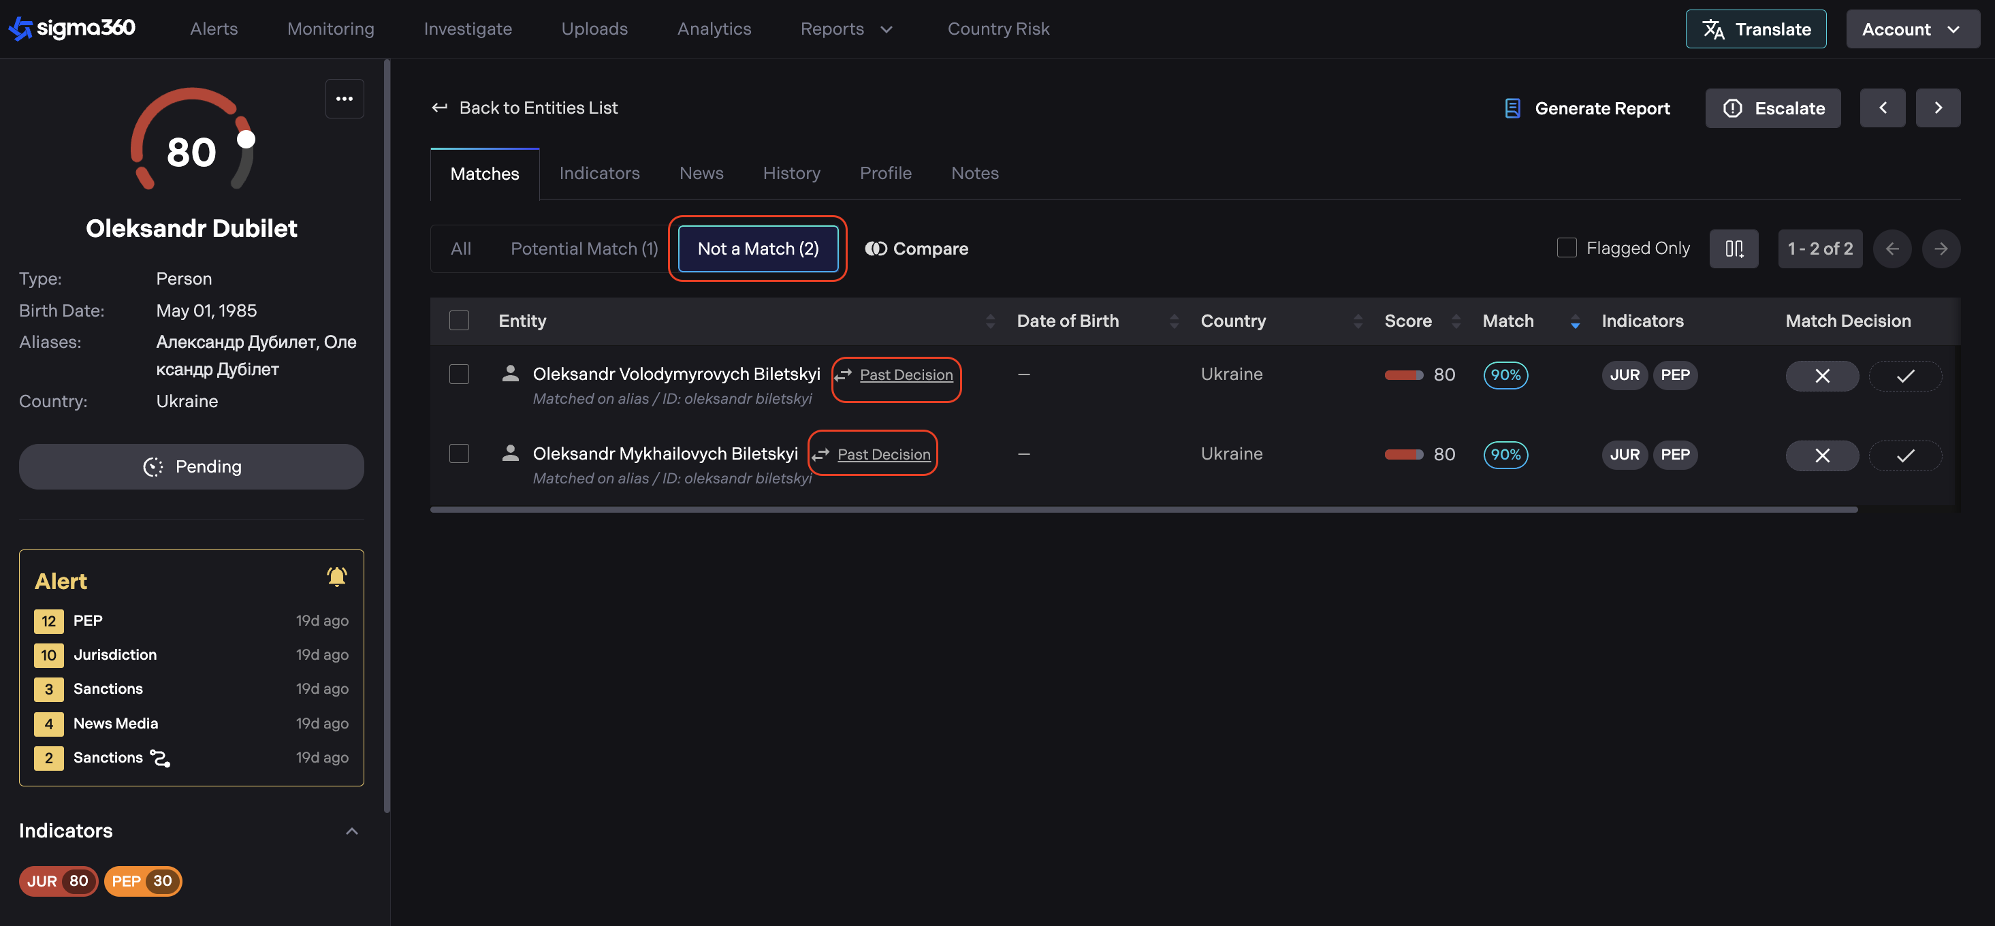Reject match for Oleksandr Volodymyrovych Biletskyi

point(1821,376)
